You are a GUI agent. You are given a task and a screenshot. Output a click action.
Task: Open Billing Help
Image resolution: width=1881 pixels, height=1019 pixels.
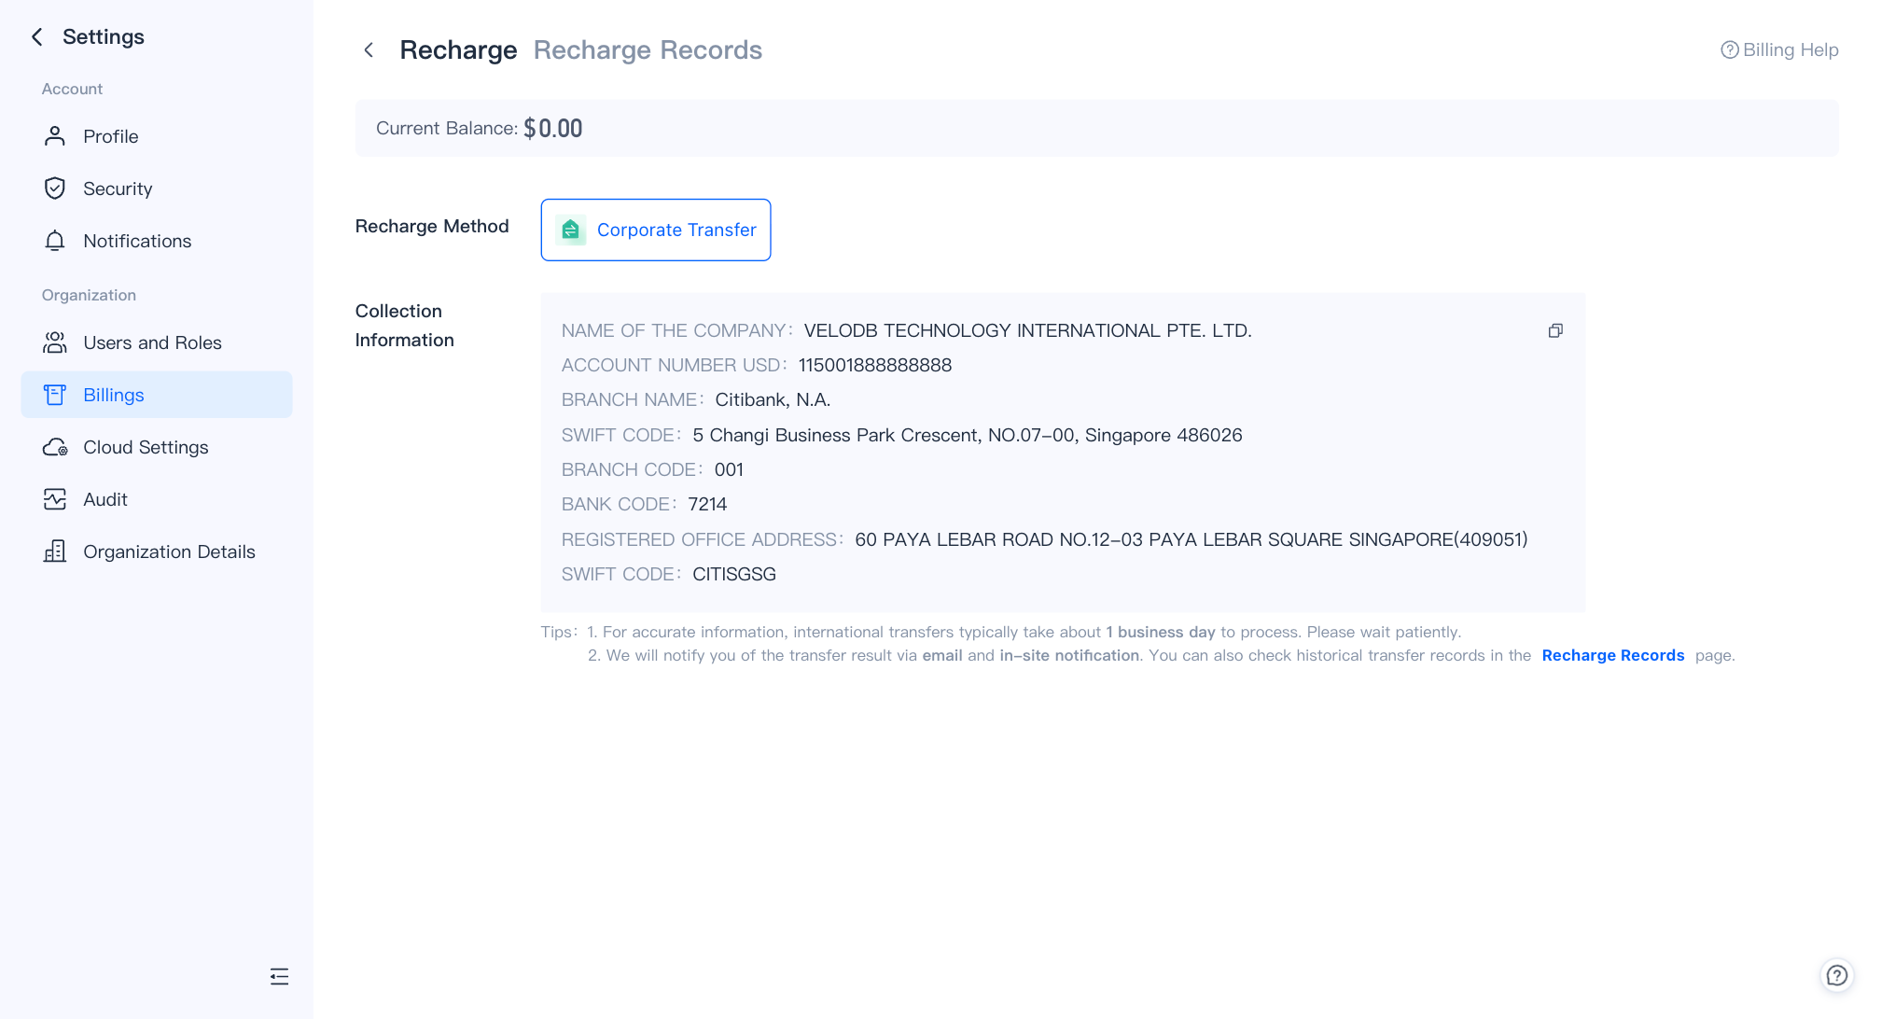click(x=1777, y=49)
